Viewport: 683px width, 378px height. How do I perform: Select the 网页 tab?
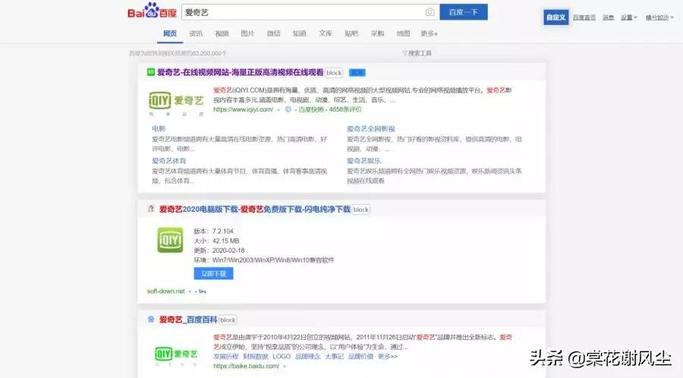click(x=170, y=33)
